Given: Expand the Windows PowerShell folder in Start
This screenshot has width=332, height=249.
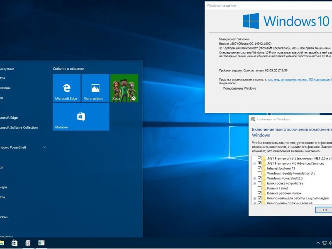Looking at the screenshot, I should pos(45,147).
